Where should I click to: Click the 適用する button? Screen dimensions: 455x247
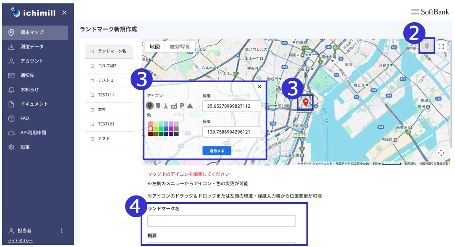[x=217, y=151]
